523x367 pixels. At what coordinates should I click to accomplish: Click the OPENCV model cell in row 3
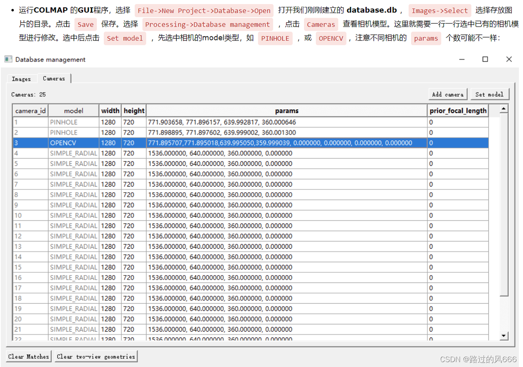(74, 143)
